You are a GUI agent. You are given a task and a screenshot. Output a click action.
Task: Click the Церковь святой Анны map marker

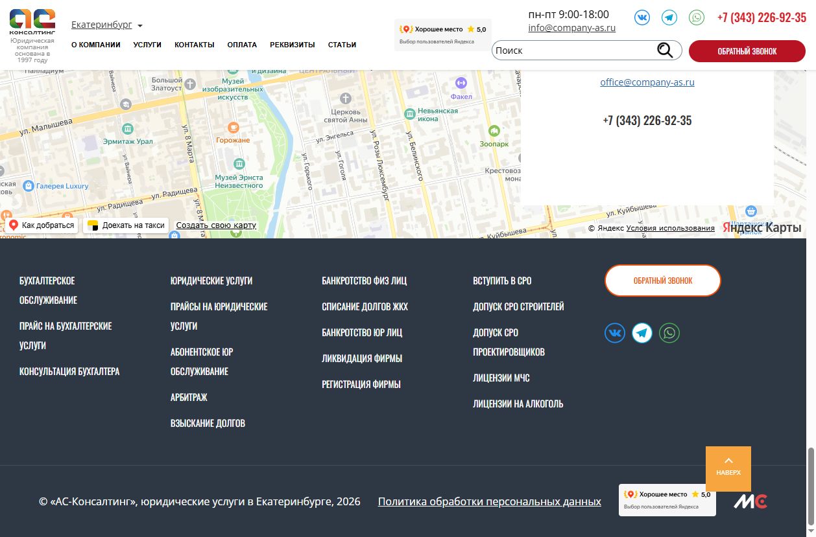[x=346, y=98]
